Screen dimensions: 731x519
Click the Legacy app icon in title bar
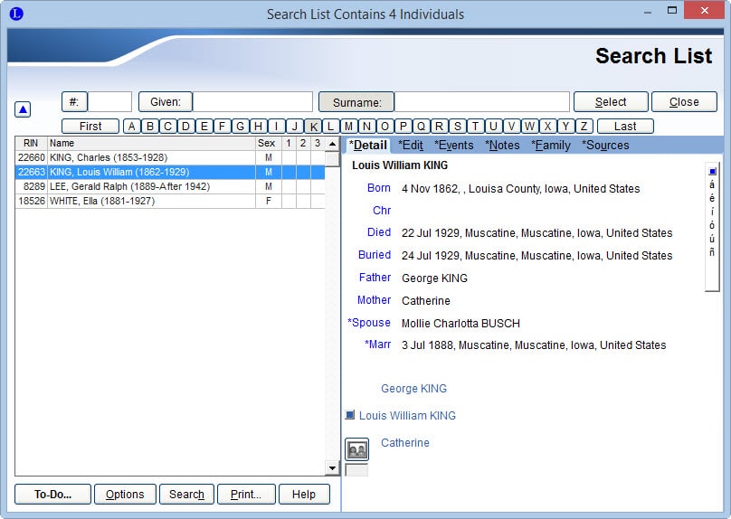(16, 14)
